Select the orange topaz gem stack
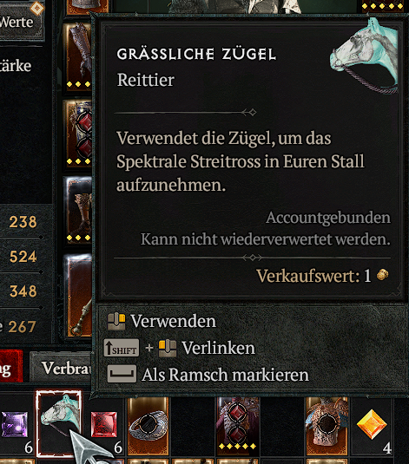 [x=372, y=425]
